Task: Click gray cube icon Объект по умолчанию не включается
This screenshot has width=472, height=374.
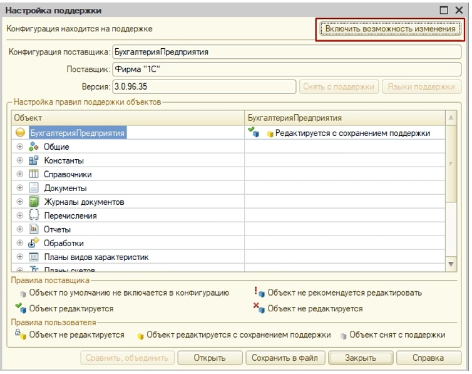Action: 23,294
